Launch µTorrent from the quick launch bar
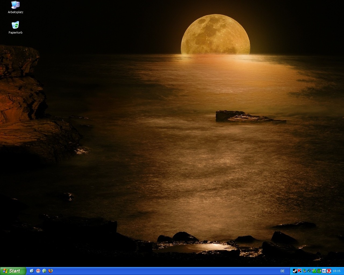Screen dimensions: 344x275 pyautogui.click(x=44, y=271)
